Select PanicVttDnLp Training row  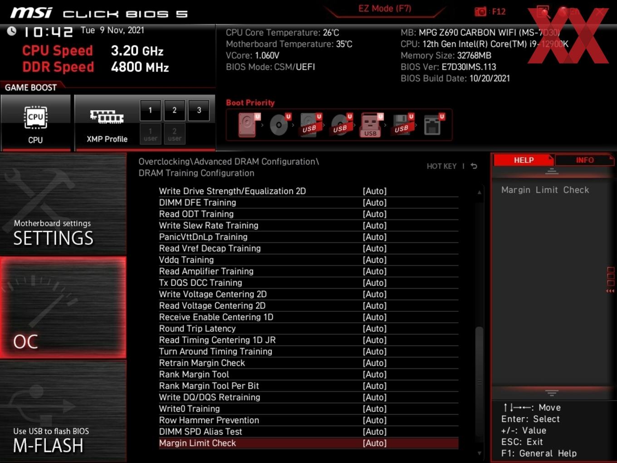308,237
